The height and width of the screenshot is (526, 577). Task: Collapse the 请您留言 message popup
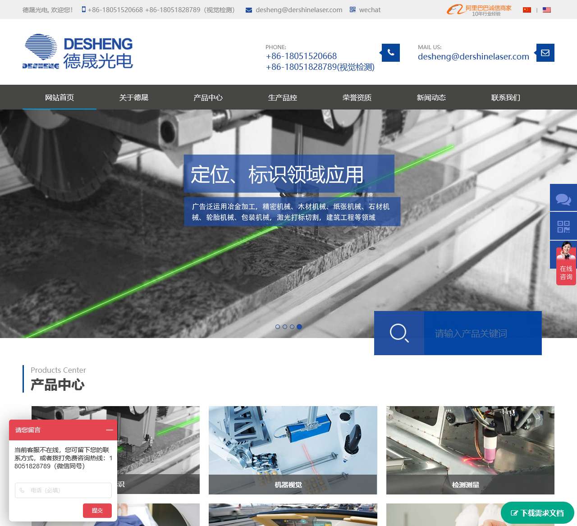(109, 430)
